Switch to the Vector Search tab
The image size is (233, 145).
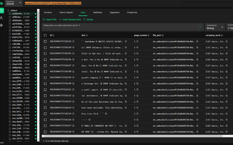tap(66, 13)
